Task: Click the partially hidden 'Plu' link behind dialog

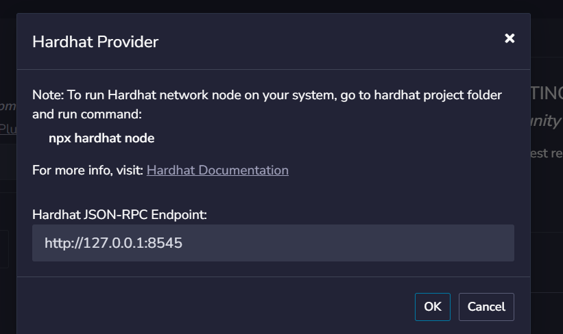Action: click(x=8, y=128)
